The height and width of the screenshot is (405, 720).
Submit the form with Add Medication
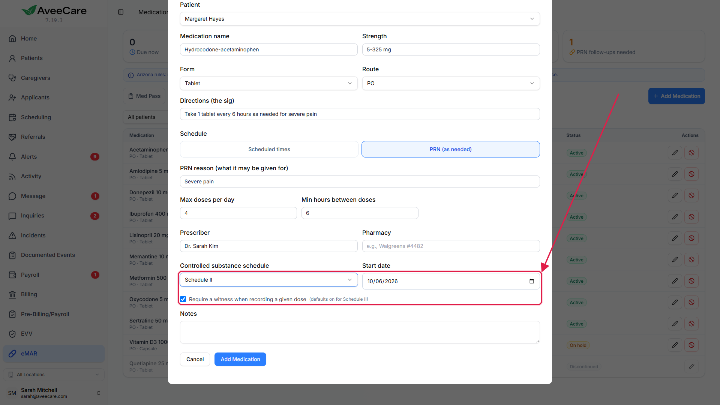(x=240, y=359)
